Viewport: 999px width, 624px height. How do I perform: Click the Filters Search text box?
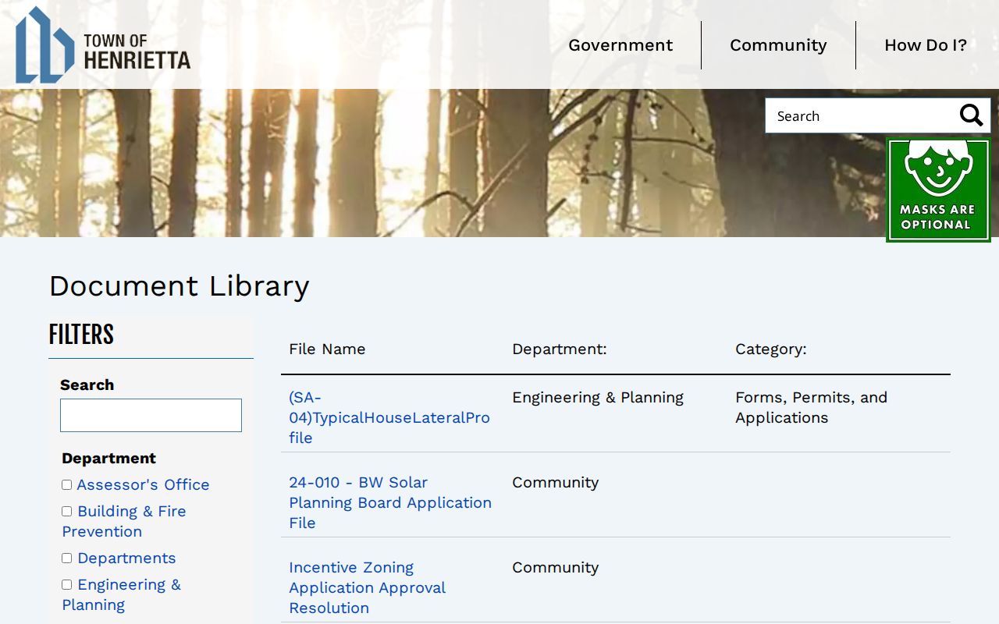point(151,415)
